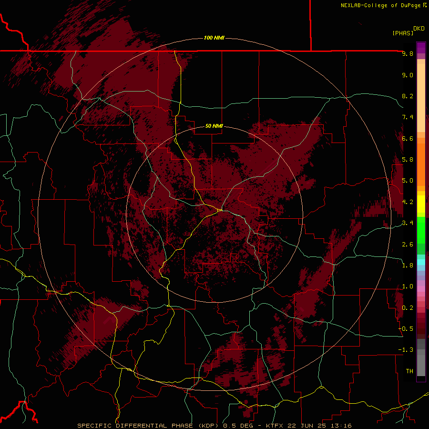Click the 1.8 value on the color scale
The width and height of the screenshot is (429, 429).
coord(408,265)
